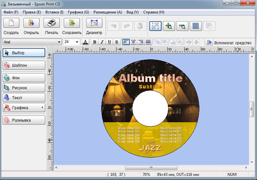Viewport: 257px width, 180px height.
Task: Open the Правка (E) menu
Action: (x=32, y=12)
